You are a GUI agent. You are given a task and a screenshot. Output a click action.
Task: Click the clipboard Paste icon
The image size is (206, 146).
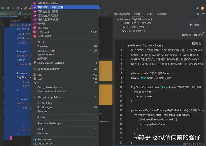35,83
